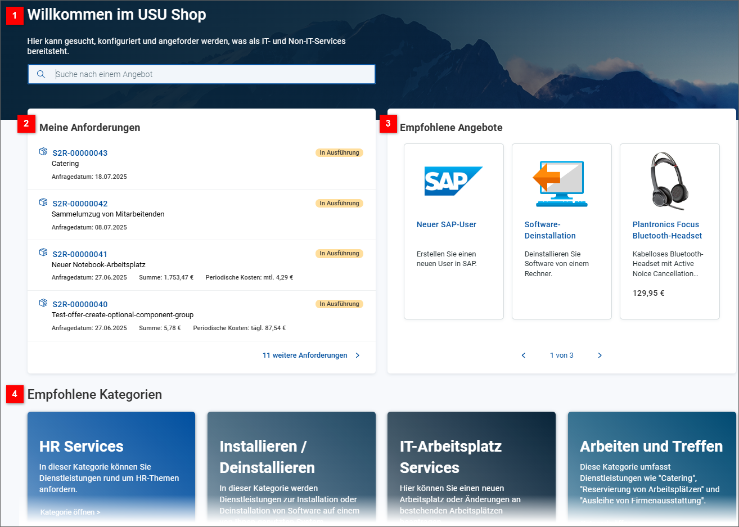
Task: Click the magnifier icon in the search bar
Action: tap(41, 74)
